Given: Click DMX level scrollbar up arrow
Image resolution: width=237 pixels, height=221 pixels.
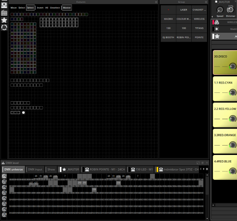Looking at the screenshot, I should [207, 175].
